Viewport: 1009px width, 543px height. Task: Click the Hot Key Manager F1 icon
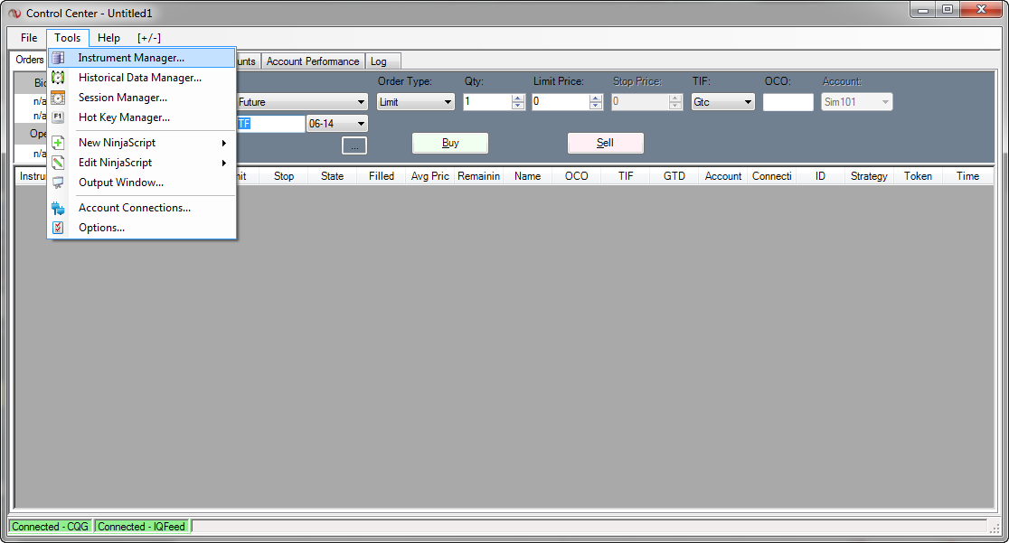[x=58, y=117]
